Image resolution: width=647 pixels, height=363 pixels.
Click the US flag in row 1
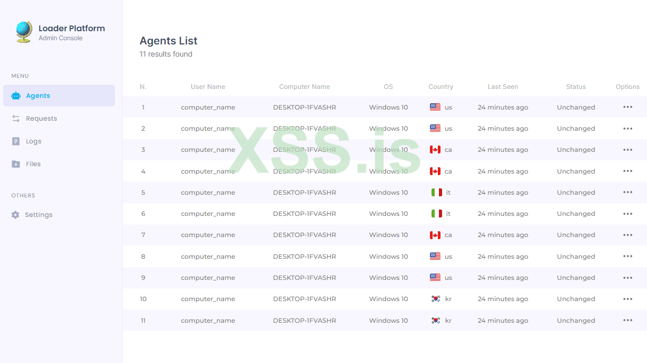pos(435,107)
